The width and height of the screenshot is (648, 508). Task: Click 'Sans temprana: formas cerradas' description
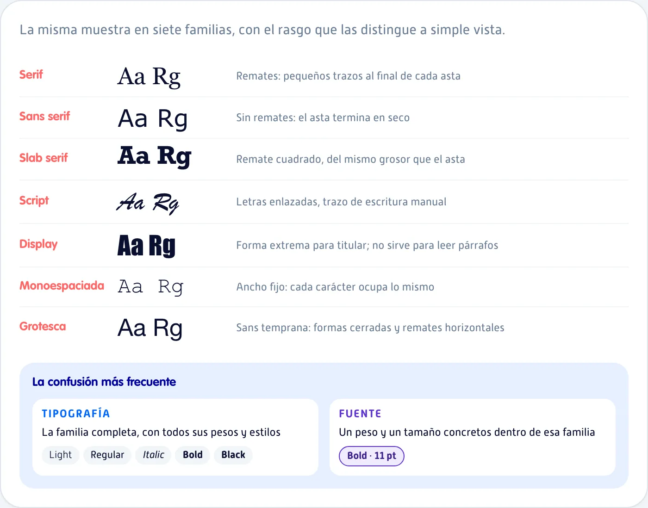coord(370,328)
